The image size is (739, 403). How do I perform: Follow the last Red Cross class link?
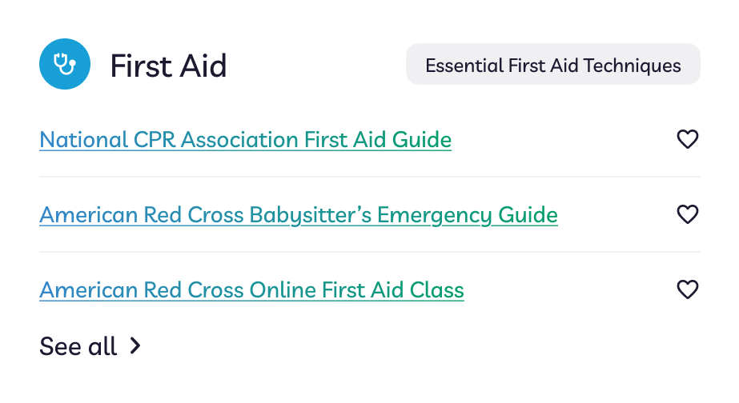[x=251, y=290]
